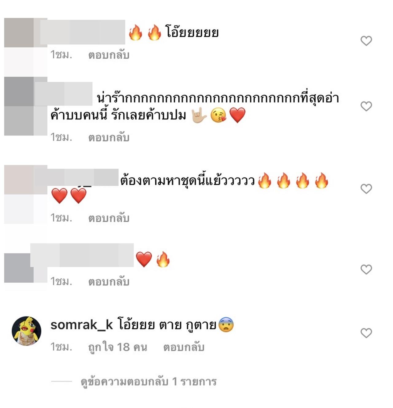Open somrak_k's profile picture

click(26, 331)
